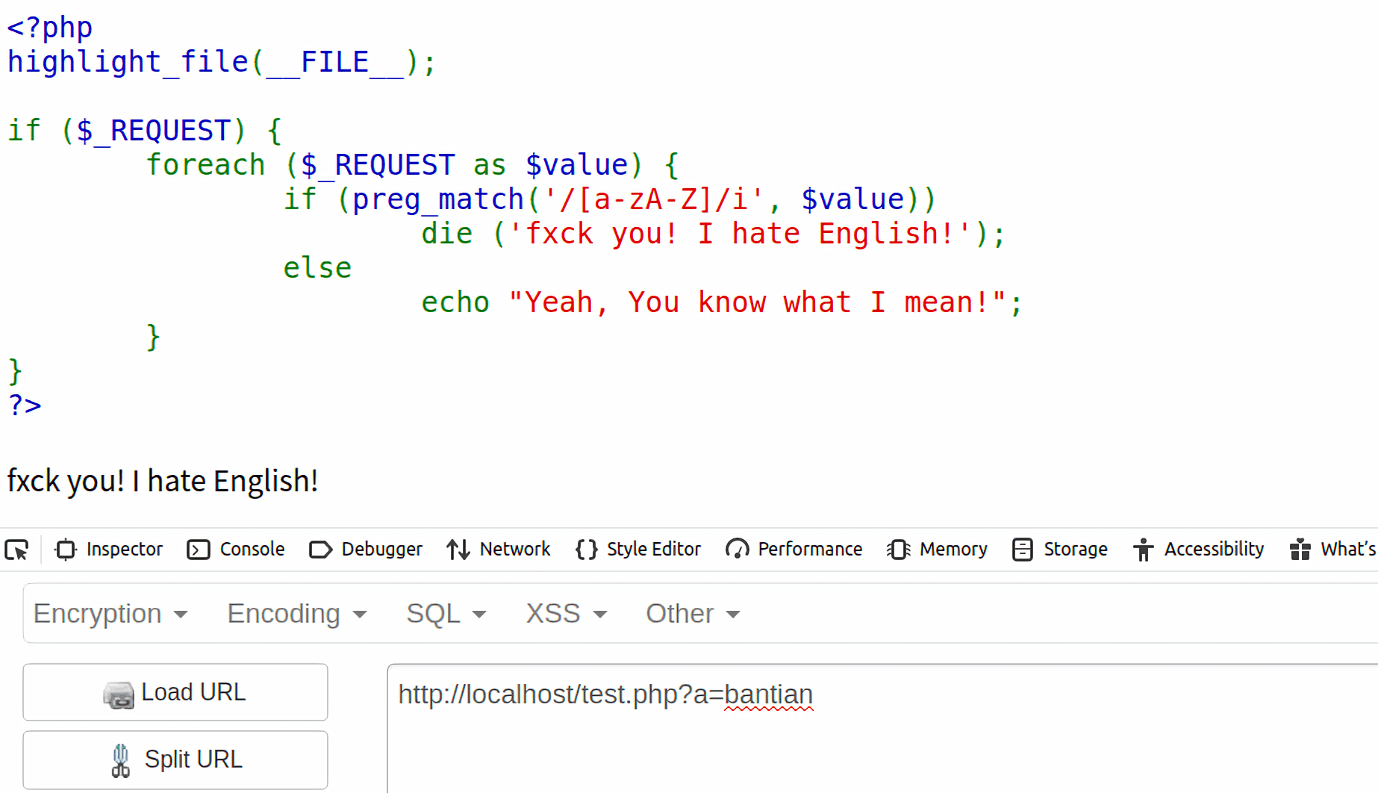This screenshot has height=793, width=1378.
Task: Click the Load URL disk icon
Action: tap(119, 694)
